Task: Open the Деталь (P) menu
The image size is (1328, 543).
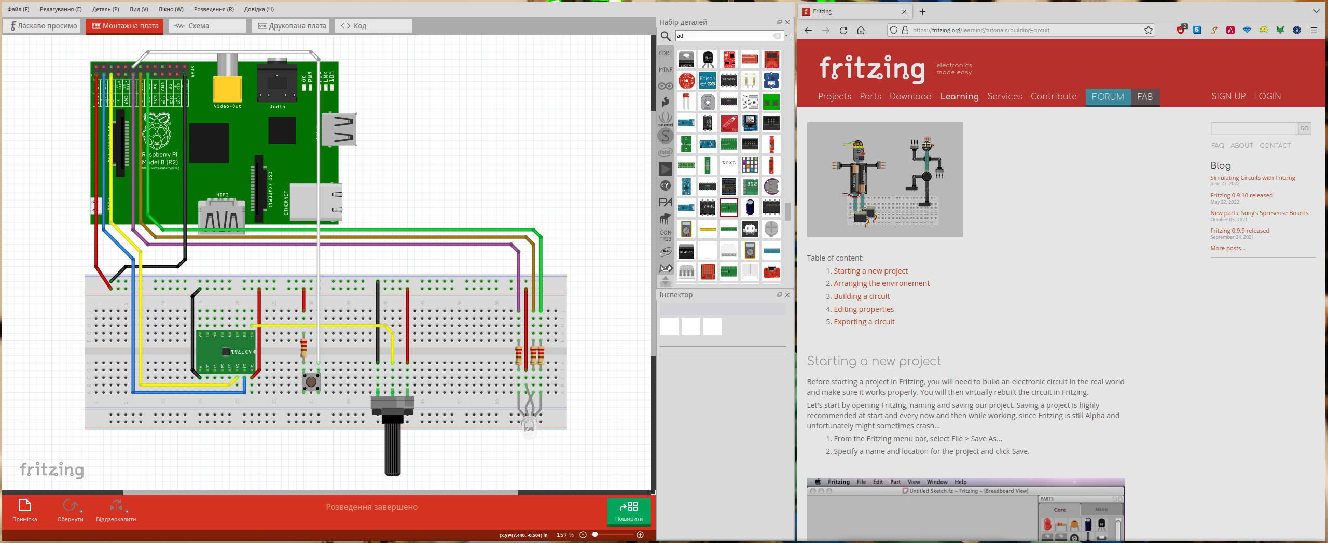Action: [105, 9]
